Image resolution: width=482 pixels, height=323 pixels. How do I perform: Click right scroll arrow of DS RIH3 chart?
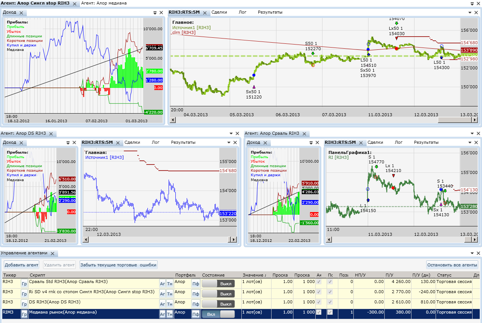(233, 240)
